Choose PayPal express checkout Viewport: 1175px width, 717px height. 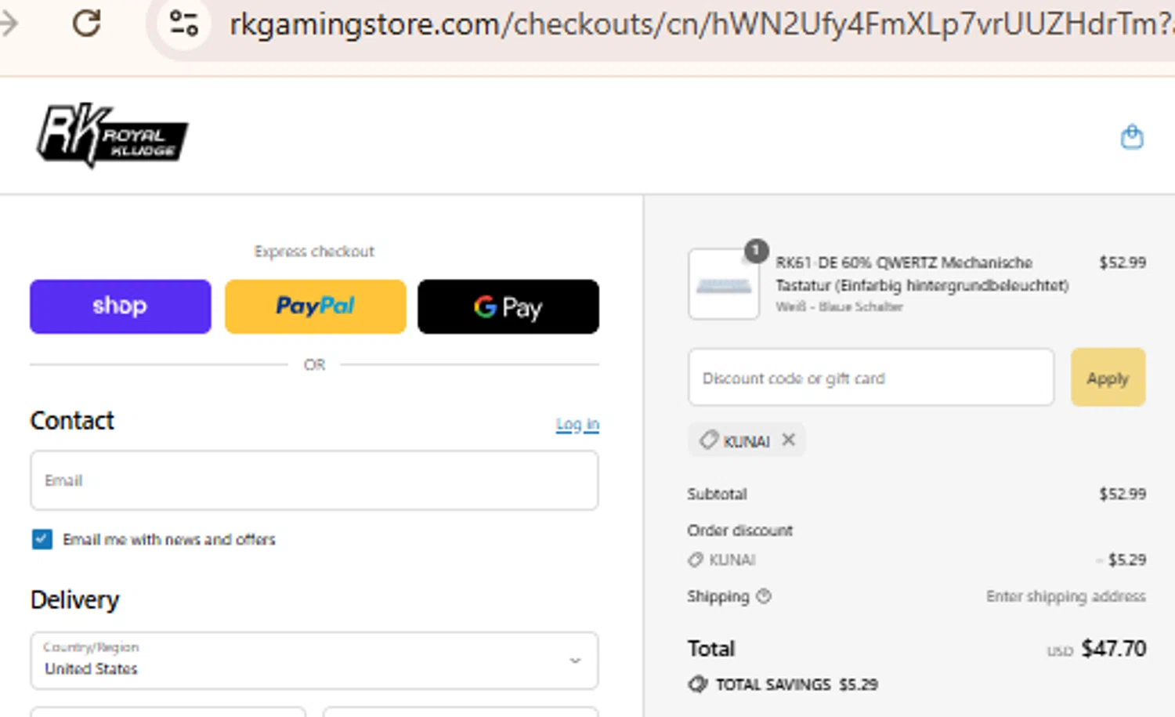(x=315, y=306)
